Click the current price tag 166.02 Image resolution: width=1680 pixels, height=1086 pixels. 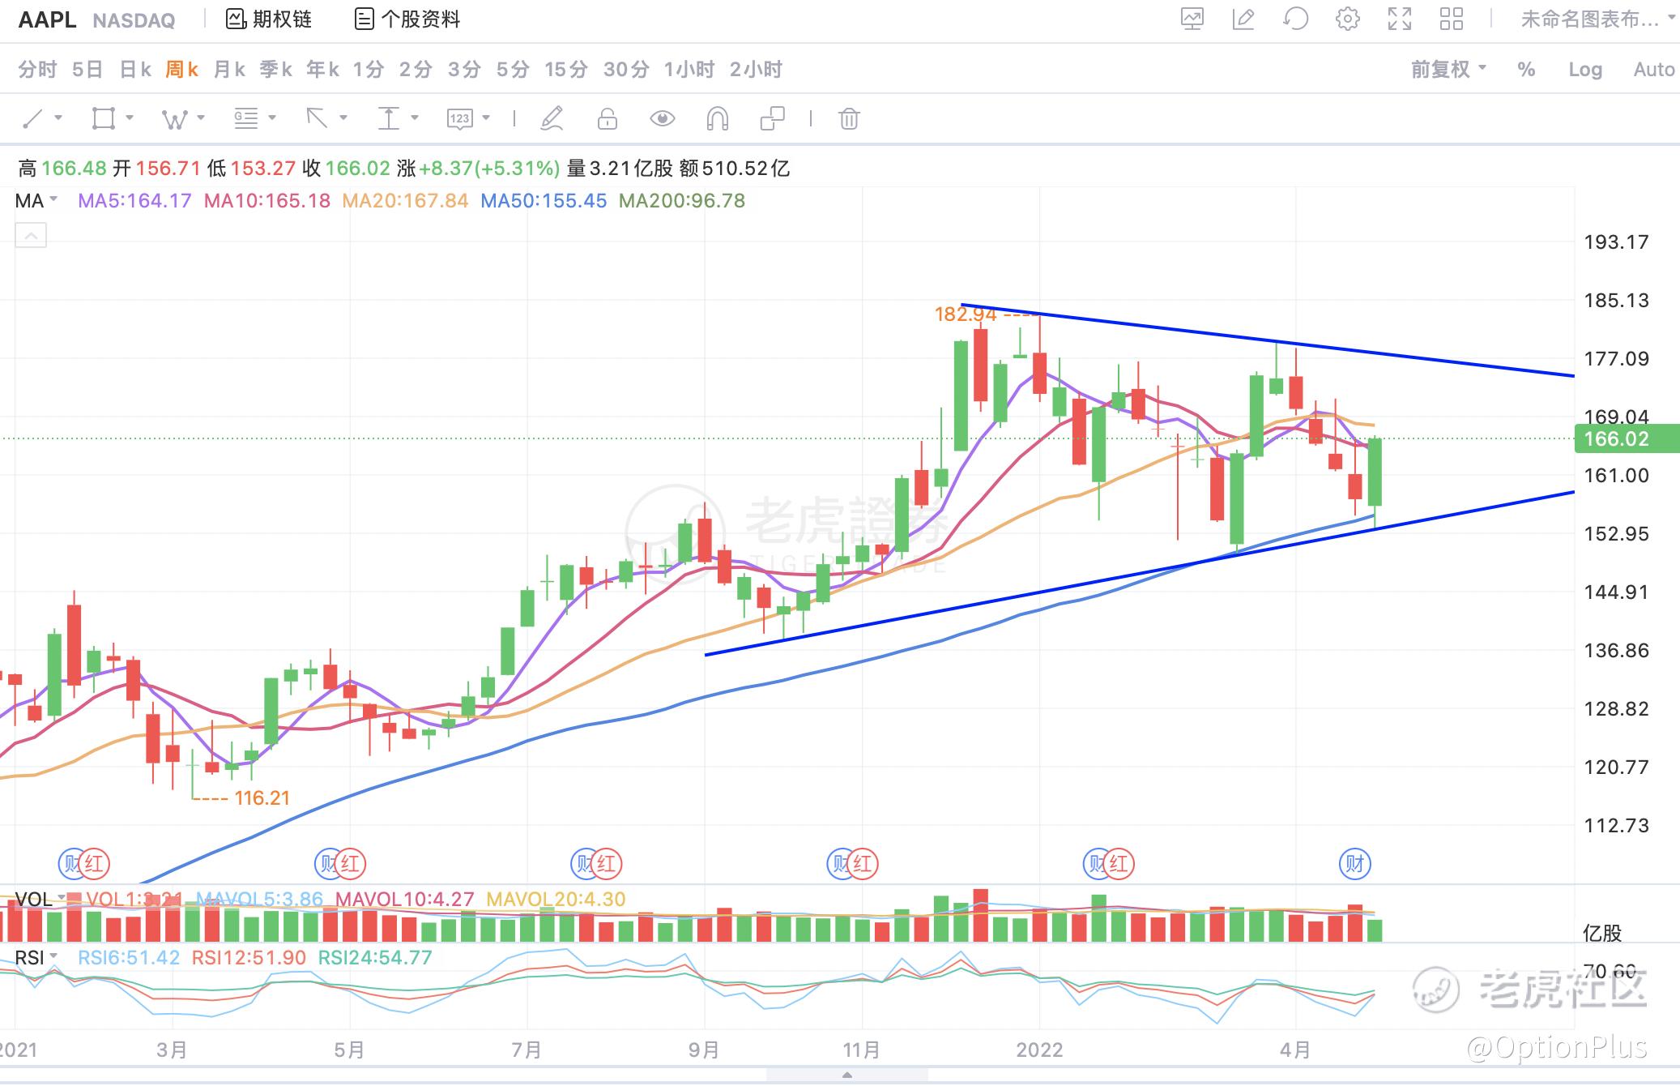tap(1627, 438)
